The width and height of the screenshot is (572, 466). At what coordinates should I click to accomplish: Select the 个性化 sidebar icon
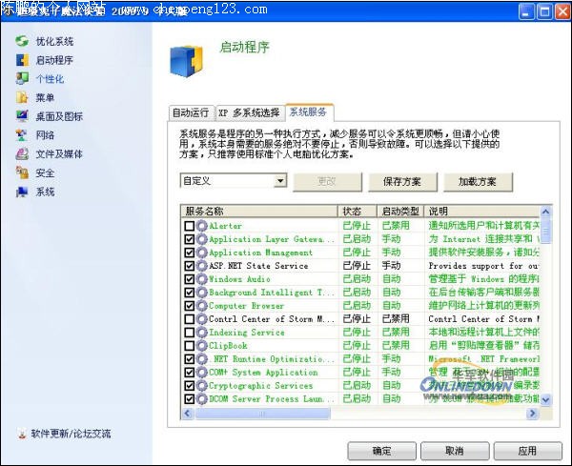[x=22, y=79]
